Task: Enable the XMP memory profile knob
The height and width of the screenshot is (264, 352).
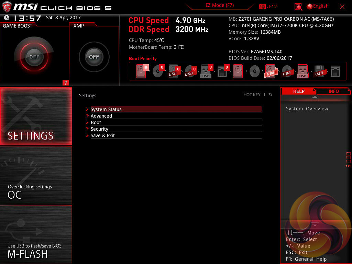Action: pos(94,57)
